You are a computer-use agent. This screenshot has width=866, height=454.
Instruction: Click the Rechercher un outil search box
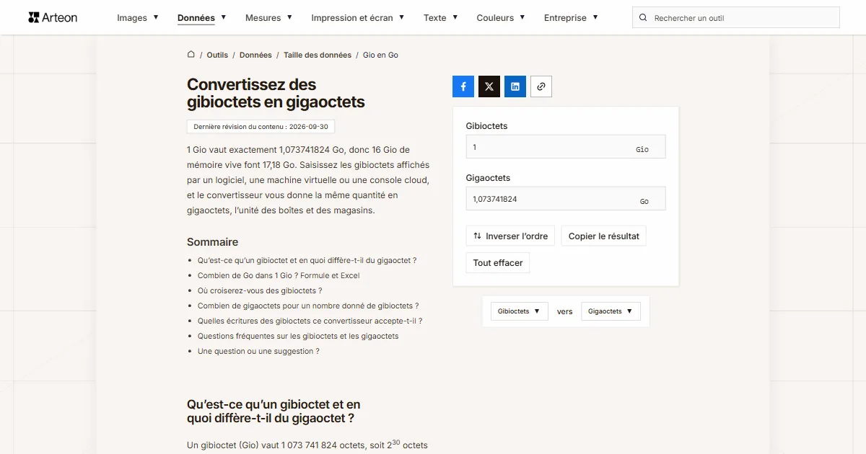click(736, 18)
